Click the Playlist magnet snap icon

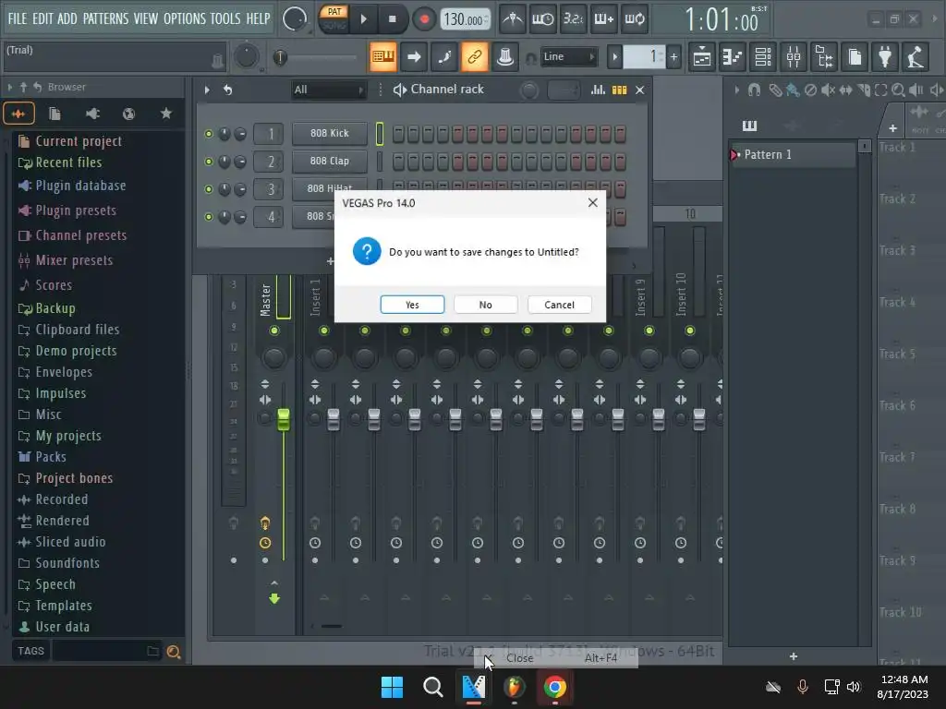click(754, 90)
